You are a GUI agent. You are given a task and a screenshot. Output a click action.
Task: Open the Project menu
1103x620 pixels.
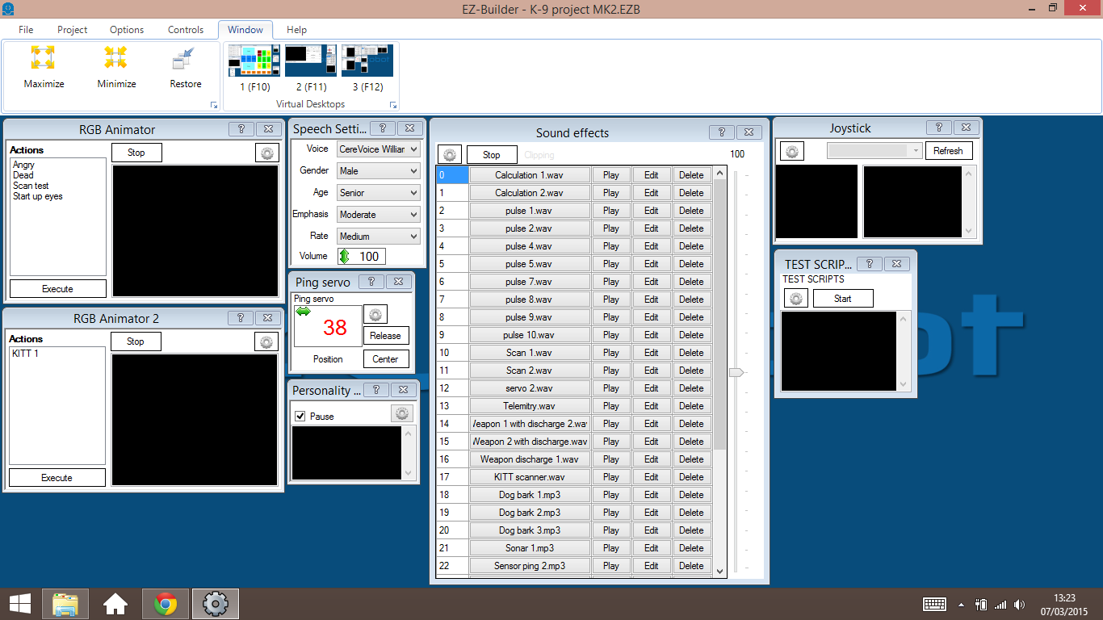click(72, 29)
